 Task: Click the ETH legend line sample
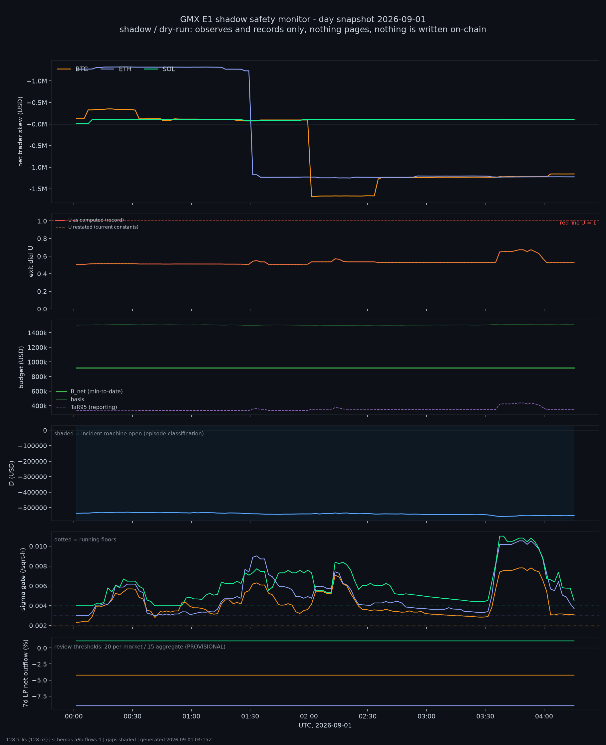point(108,69)
